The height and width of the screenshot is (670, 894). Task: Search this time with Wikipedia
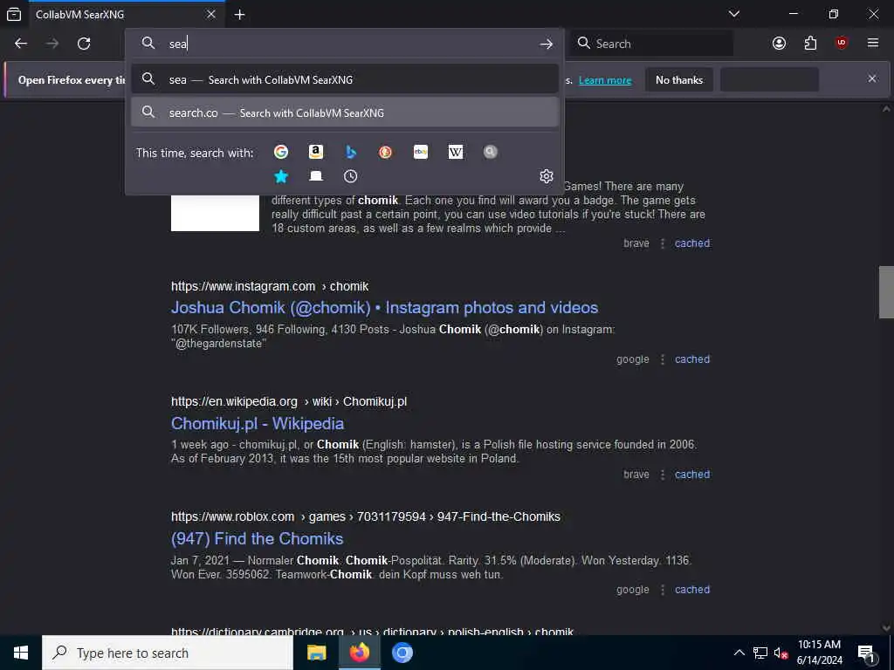pyautogui.click(x=456, y=152)
